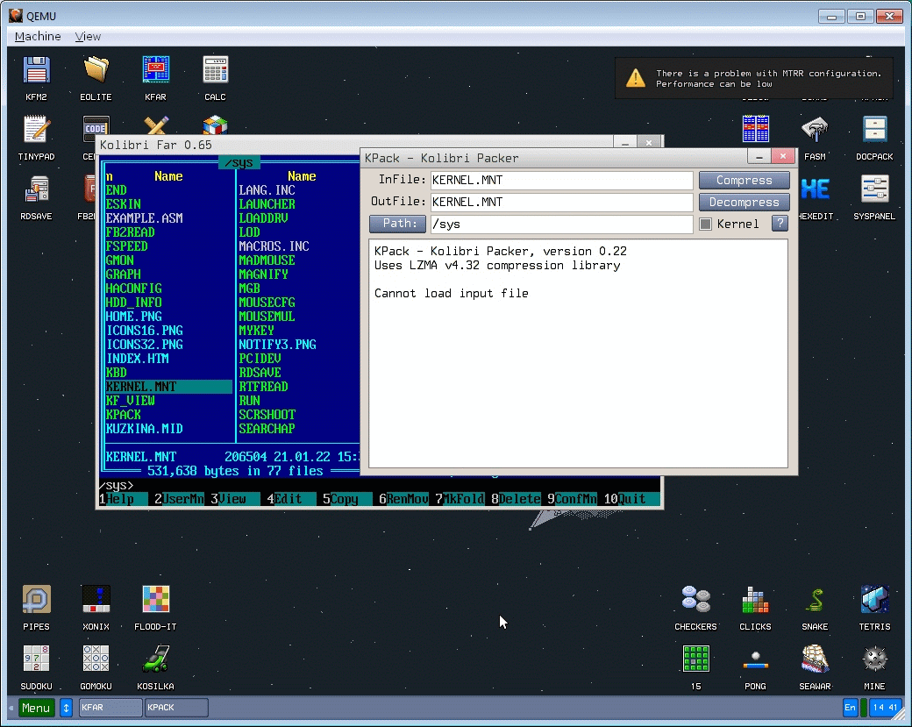Open the green Menu button on taskbar
This screenshot has height=727, width=912.
point(36,708)
